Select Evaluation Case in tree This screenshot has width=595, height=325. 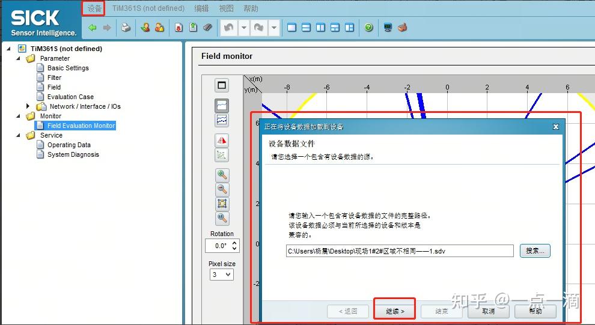click(70, 97)
